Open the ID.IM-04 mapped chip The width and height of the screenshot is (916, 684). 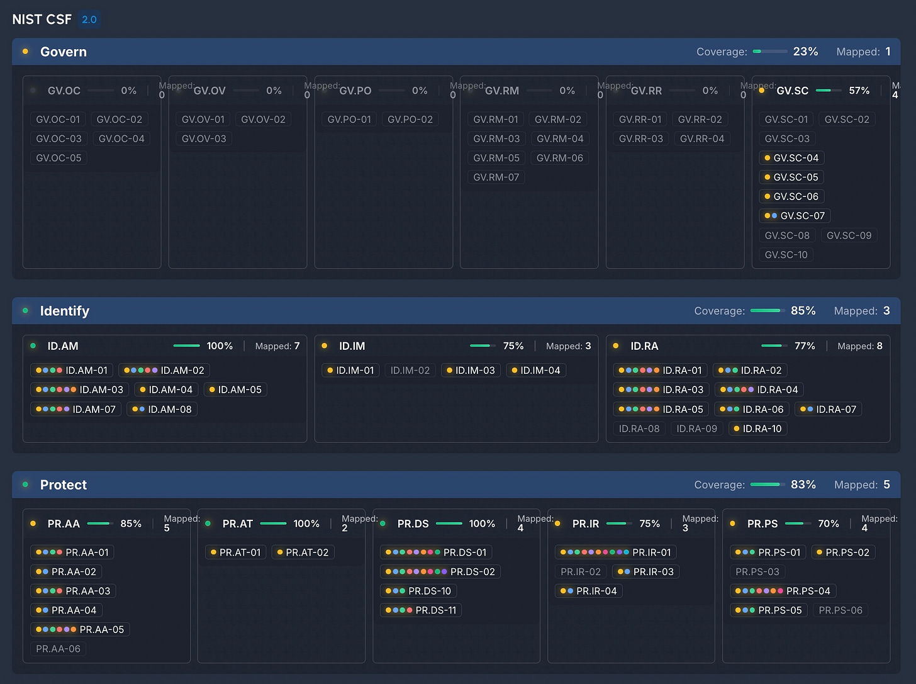pyautogui.click(x=536, y=371)
